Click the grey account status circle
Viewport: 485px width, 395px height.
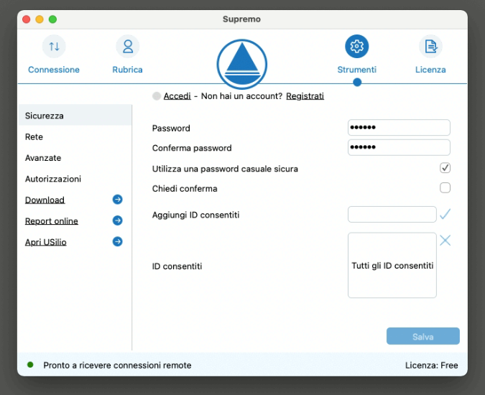[157, 96]
